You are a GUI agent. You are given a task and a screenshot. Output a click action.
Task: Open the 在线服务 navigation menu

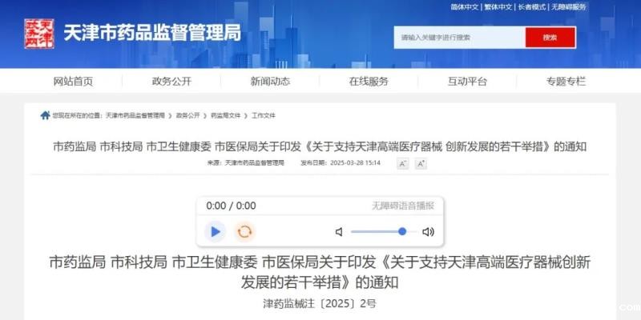coord(369,82)
